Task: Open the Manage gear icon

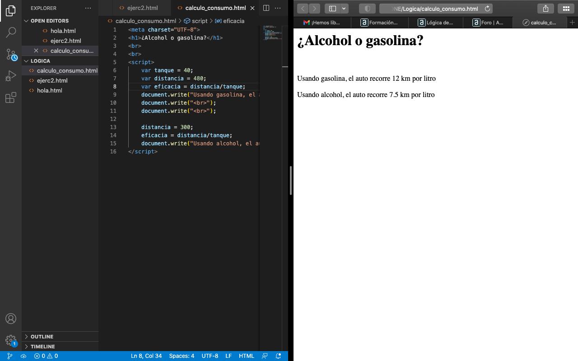Action: coord(11,340)
